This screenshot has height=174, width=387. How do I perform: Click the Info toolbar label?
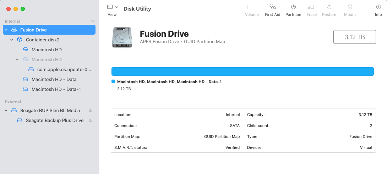(378, 14)
